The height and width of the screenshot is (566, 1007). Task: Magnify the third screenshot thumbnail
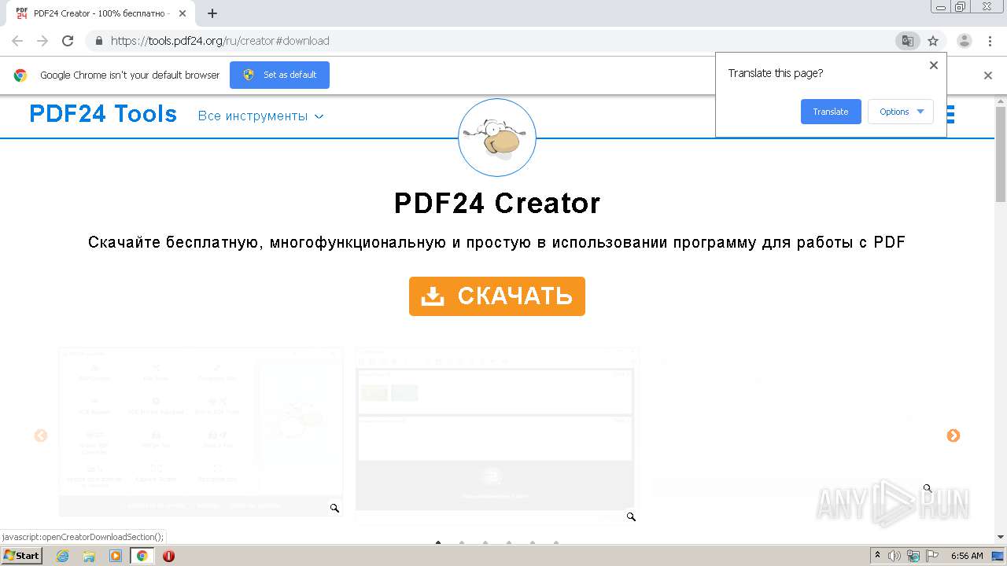[x=928, y=488]
